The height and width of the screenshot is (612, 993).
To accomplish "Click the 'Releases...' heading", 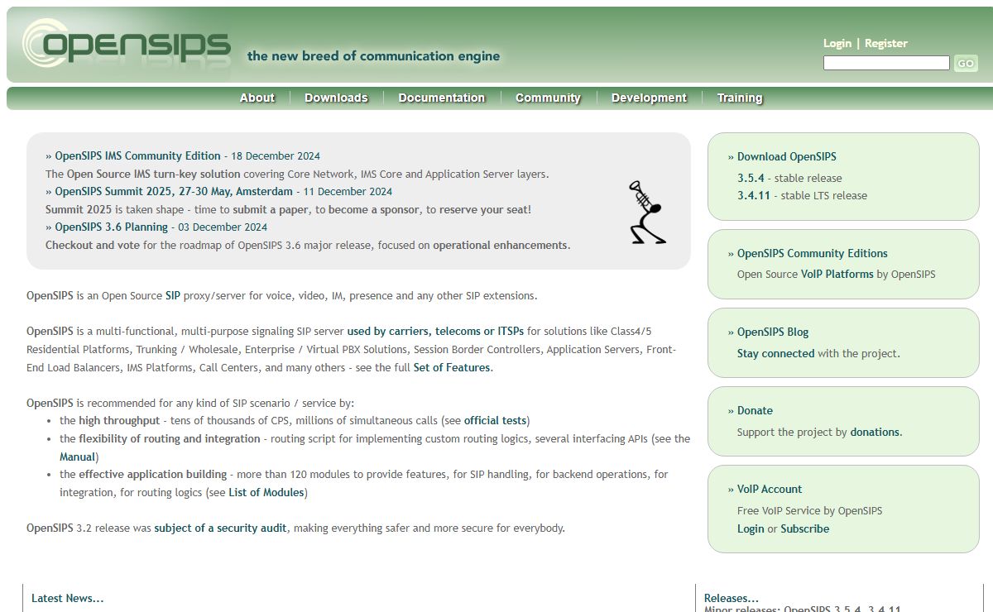I will click(x=732, y=598).
